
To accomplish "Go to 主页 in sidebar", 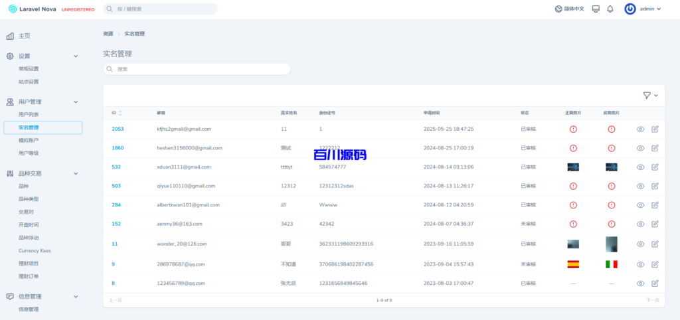I will (x=25, y=37).
